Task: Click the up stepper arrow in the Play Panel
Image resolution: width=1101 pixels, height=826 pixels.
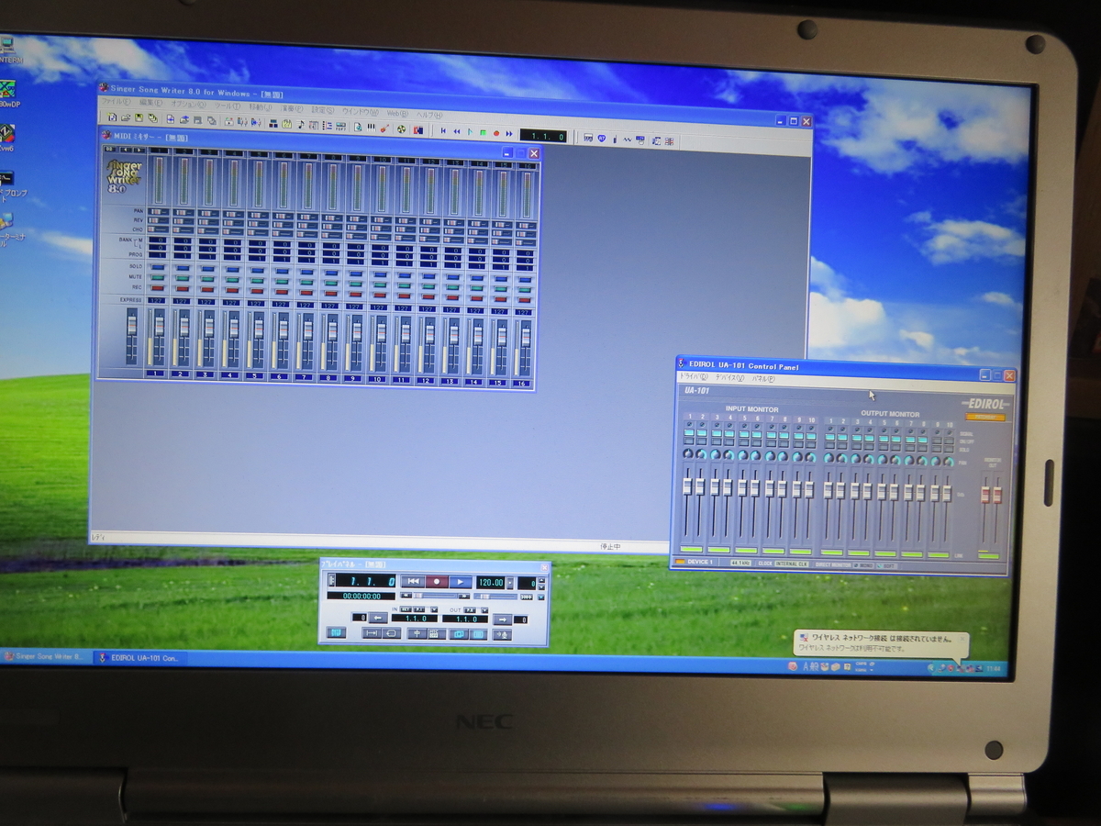Action: 541,580
